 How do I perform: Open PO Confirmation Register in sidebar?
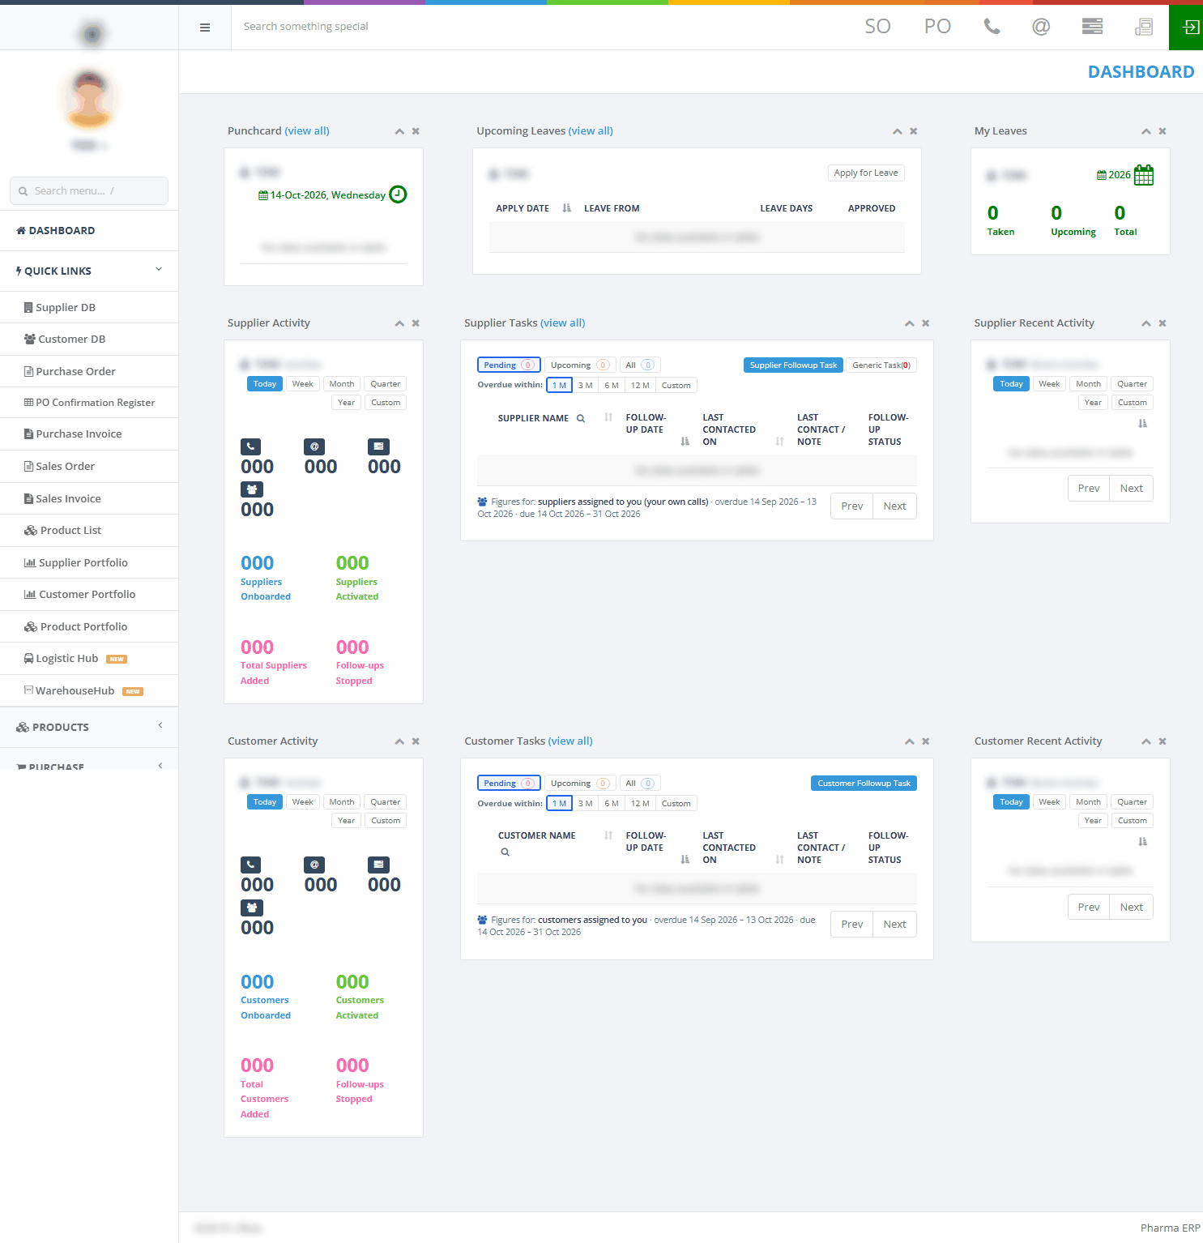(89, 403)
